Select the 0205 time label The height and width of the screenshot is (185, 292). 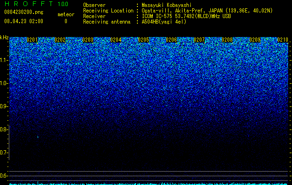point(143,40)
